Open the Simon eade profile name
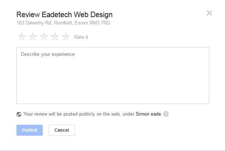This screenshot has height=151, width=225. pos(149,114)
